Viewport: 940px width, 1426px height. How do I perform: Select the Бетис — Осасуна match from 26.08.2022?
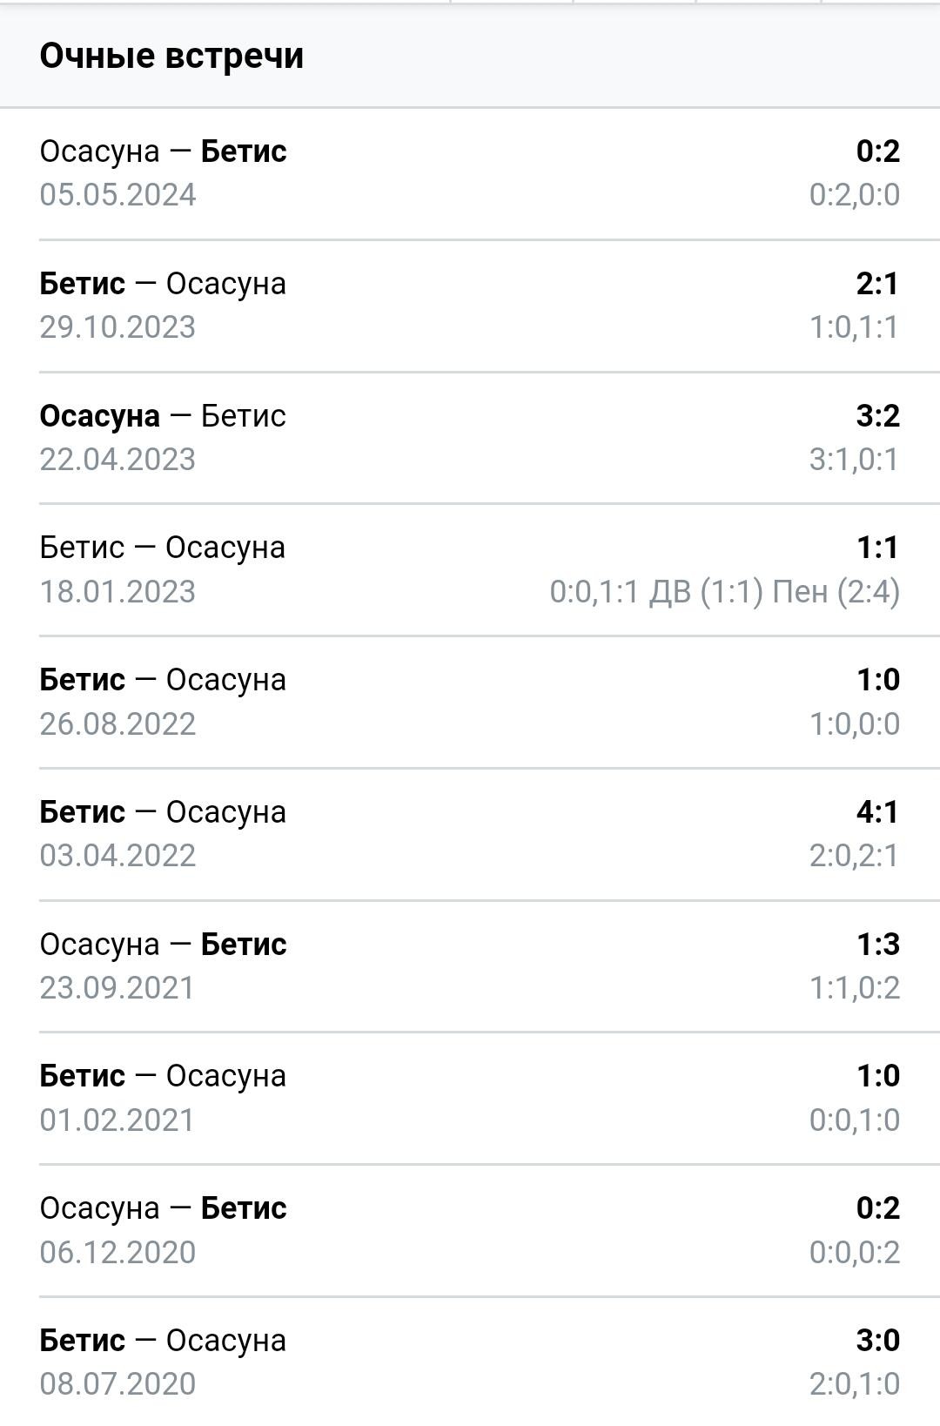(470, 703)
